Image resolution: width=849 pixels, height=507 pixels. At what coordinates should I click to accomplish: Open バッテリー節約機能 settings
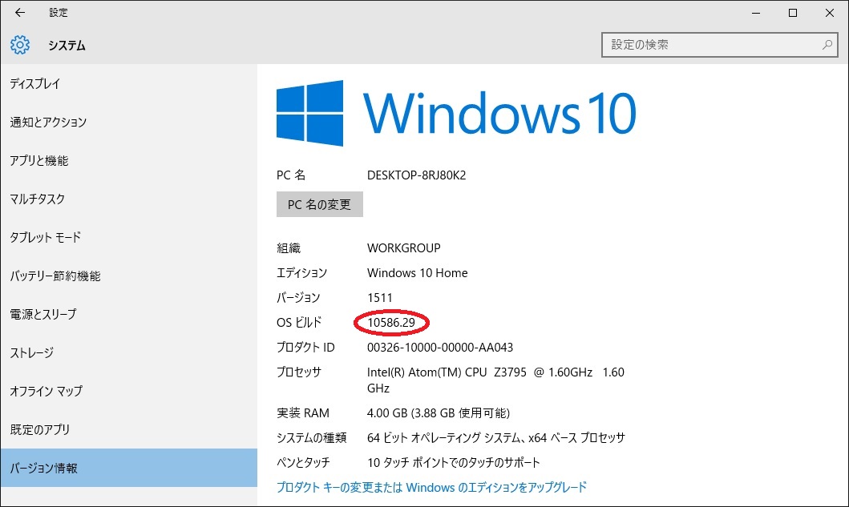[55, 276]
